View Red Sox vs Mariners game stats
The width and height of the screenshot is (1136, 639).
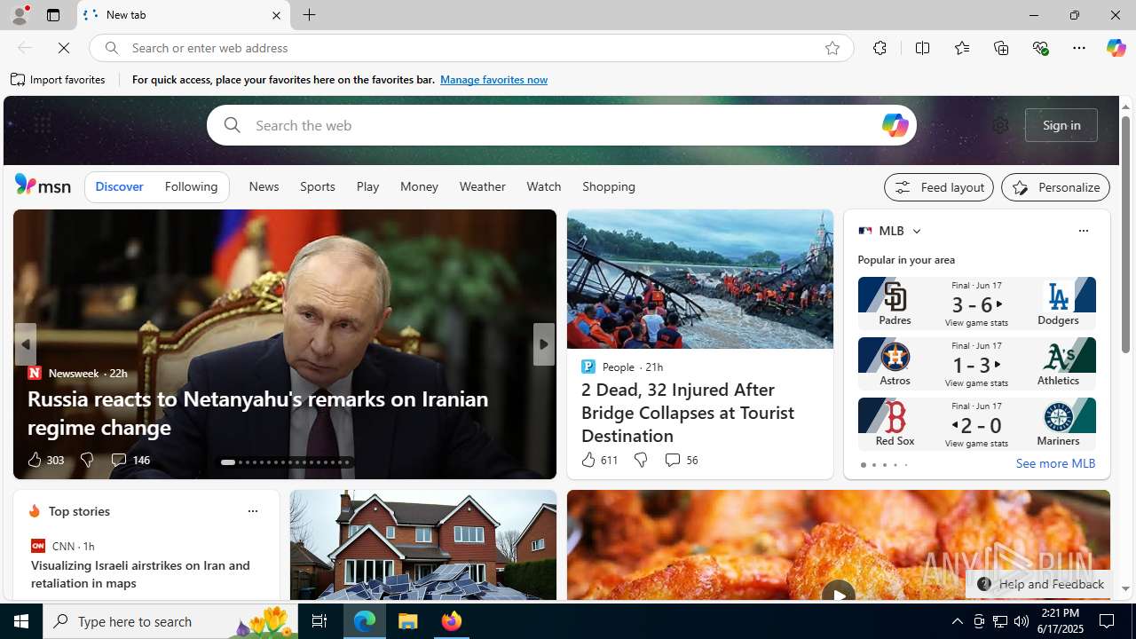tap(976, 424)
